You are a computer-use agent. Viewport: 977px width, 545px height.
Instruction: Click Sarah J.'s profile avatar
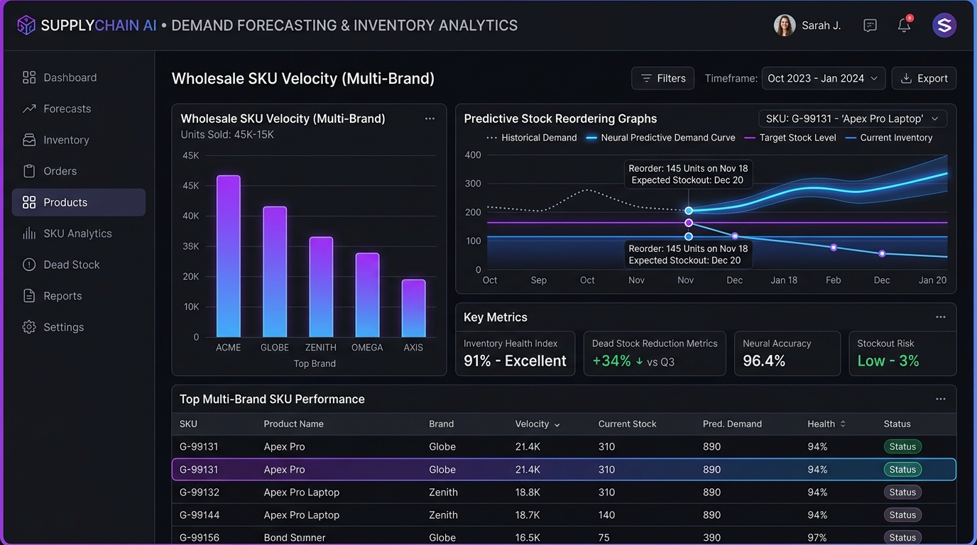[x=785, y=26]
